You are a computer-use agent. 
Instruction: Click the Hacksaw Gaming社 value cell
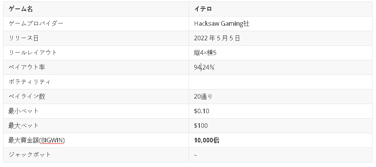222,23
